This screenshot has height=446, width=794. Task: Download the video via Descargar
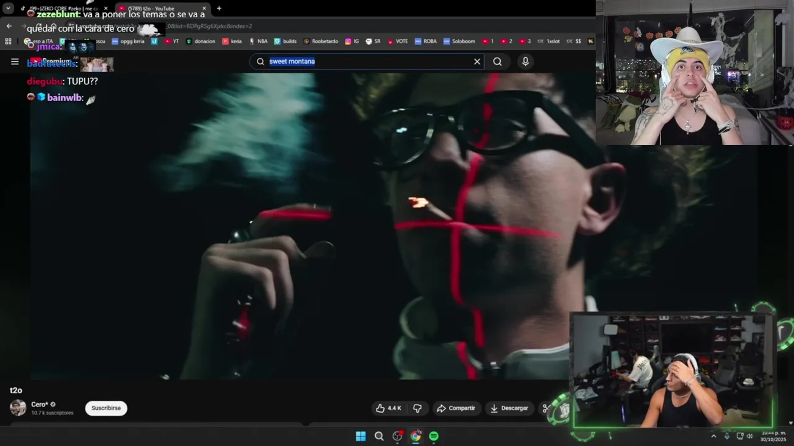509,408
